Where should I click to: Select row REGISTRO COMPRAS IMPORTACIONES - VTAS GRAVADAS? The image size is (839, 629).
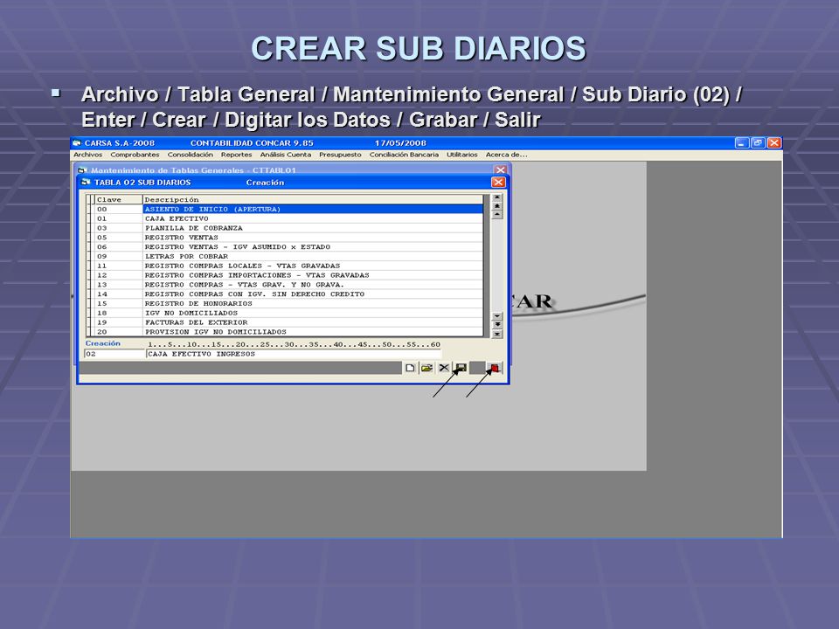(x=289, y=275)
